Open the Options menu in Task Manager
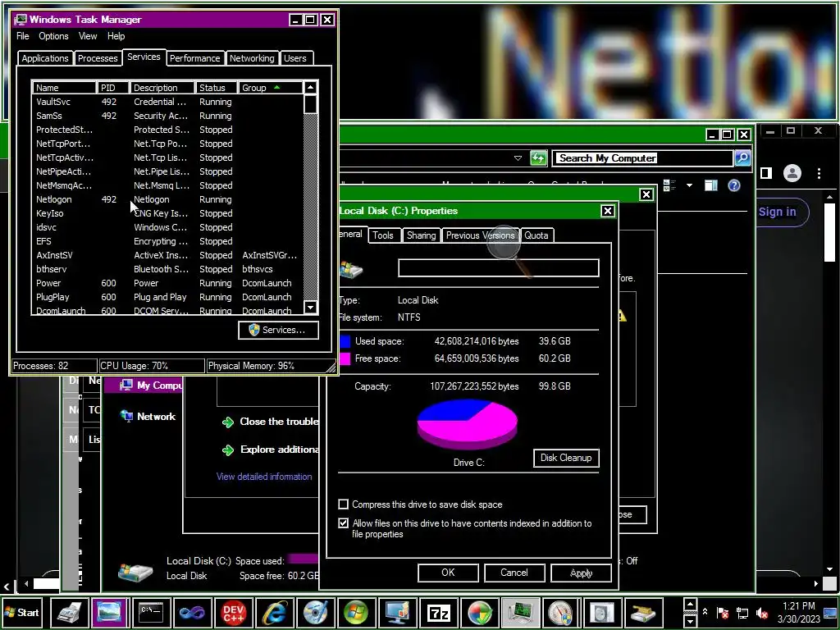The image size is (840, 630). click(x=53, y=36)
